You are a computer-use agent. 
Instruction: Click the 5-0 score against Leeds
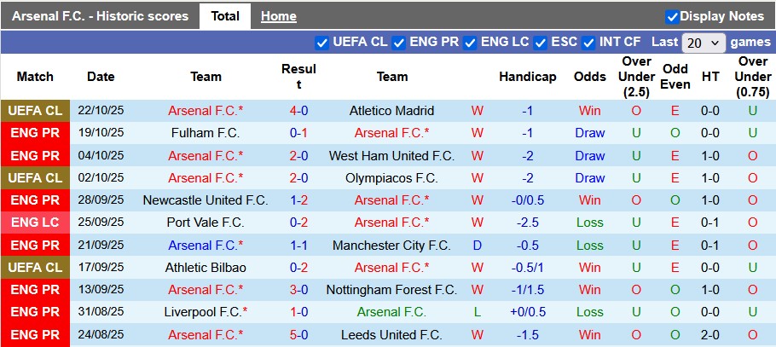tap(298, 335)
